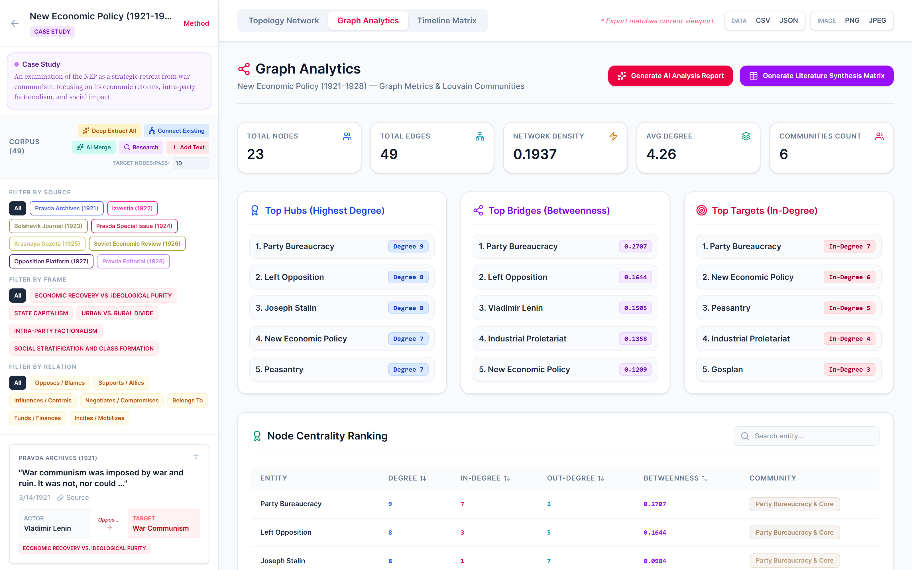Export image as PNG
Image resolution: width=912 pixels, height=570 pixels.
click(x=852, y=20)
